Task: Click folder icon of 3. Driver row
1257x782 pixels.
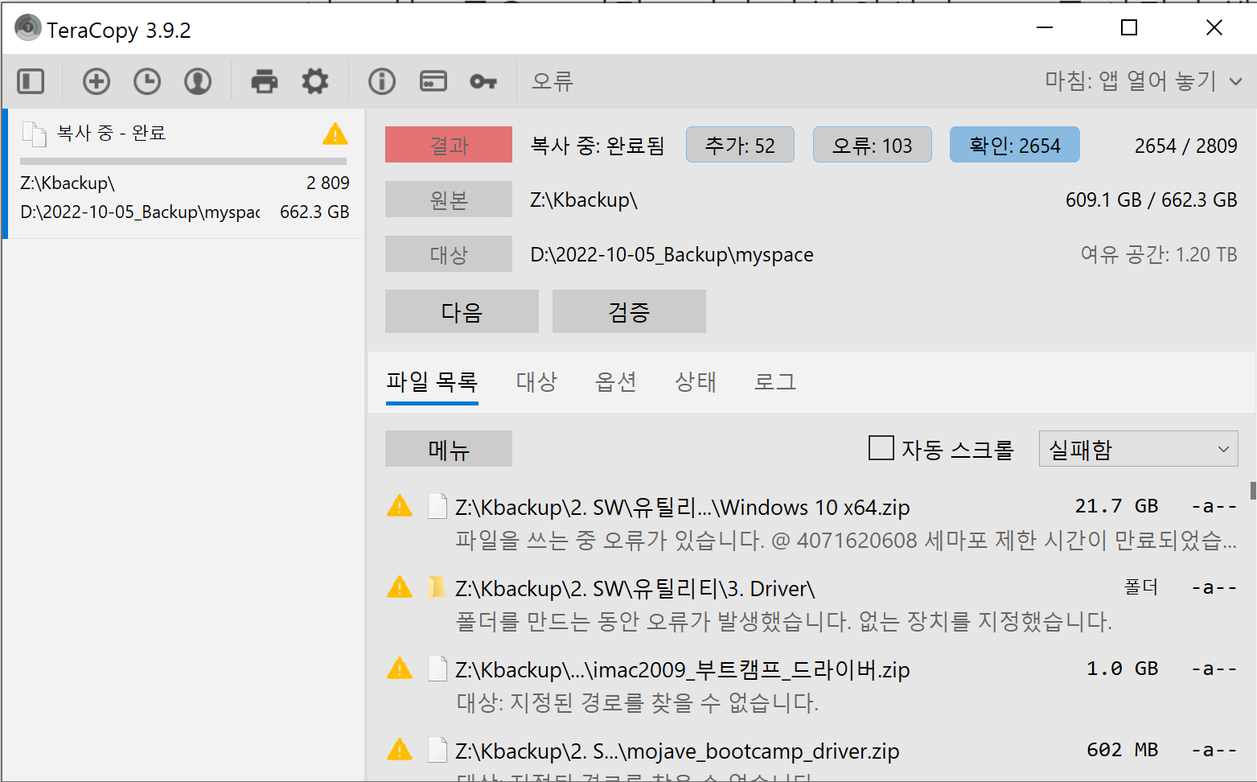Action: point(437,587)
